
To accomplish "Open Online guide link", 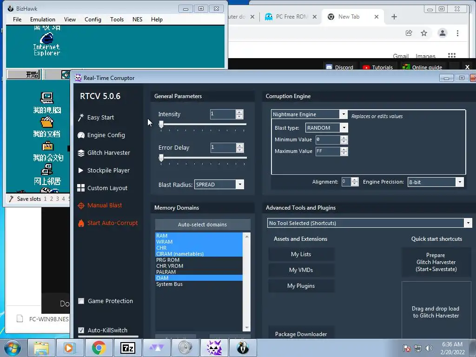I will pos(422,67).
